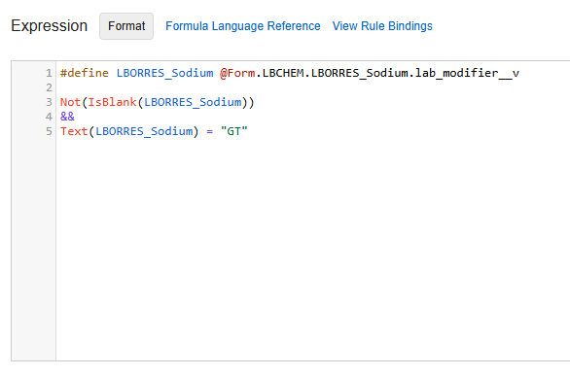
Task: Click the equals sign on line 5
Action: (210, 131)
